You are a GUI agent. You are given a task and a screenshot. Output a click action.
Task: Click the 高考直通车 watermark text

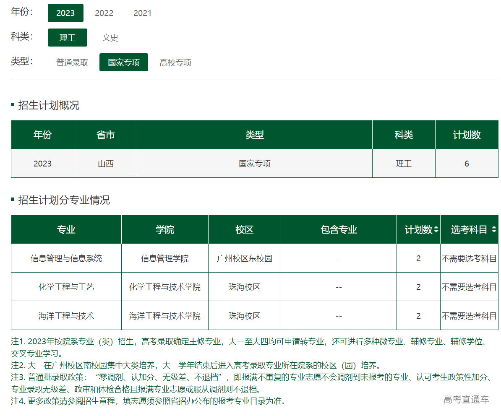tap(466, 400)
